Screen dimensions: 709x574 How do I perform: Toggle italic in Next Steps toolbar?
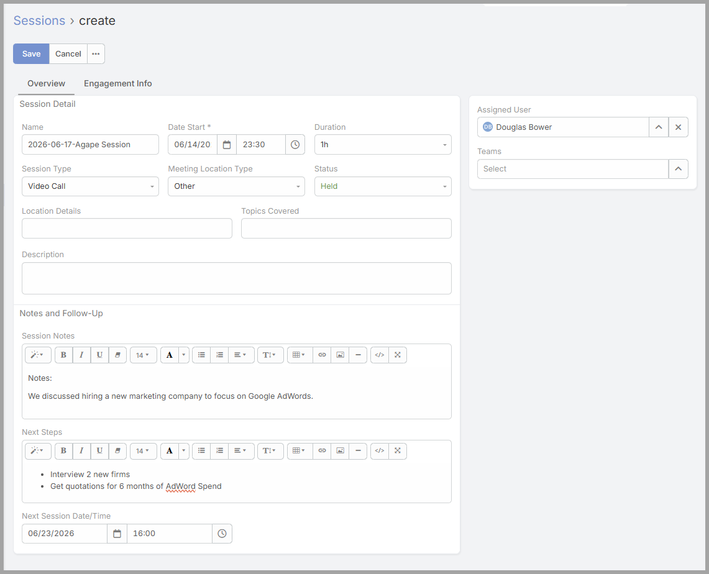point(82,450)
